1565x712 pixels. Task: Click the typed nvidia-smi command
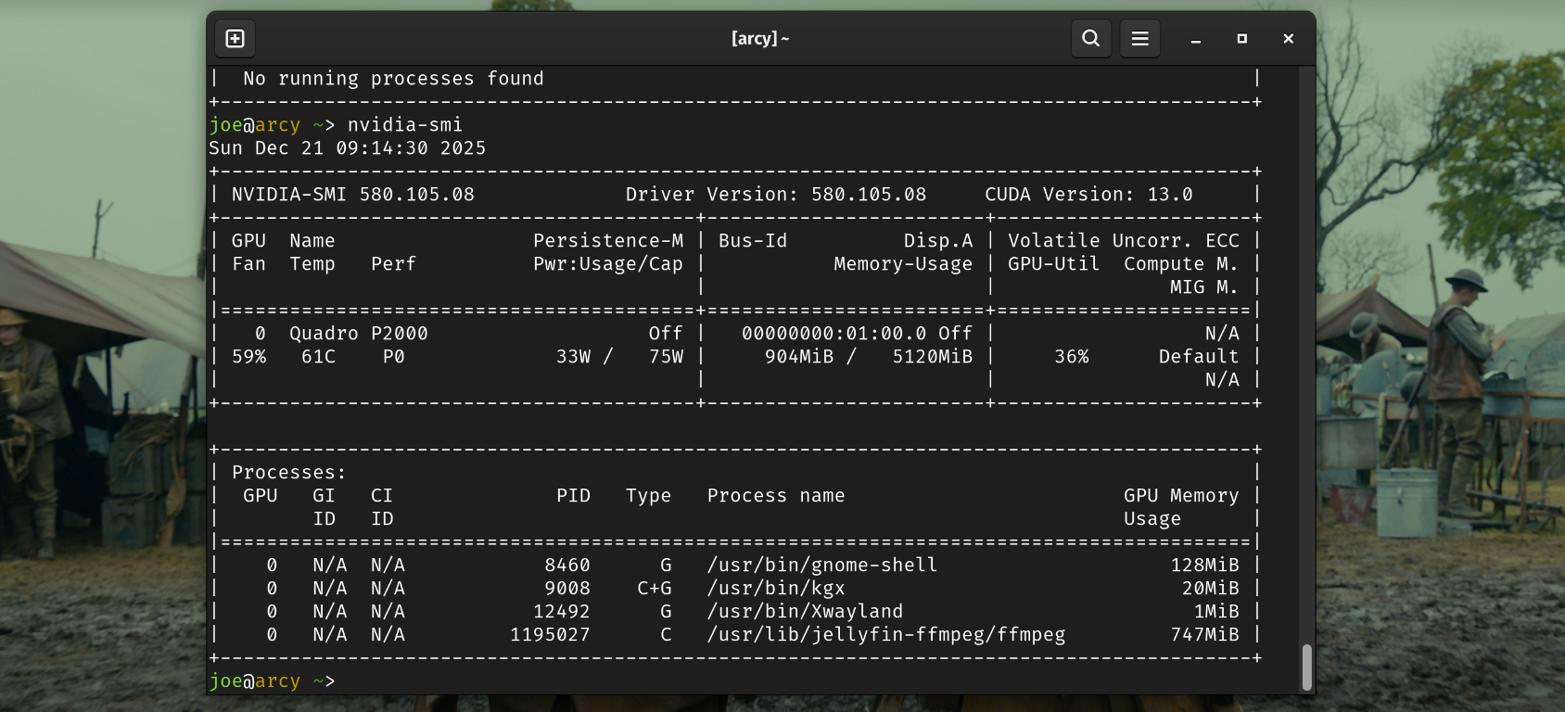point(404,125)
